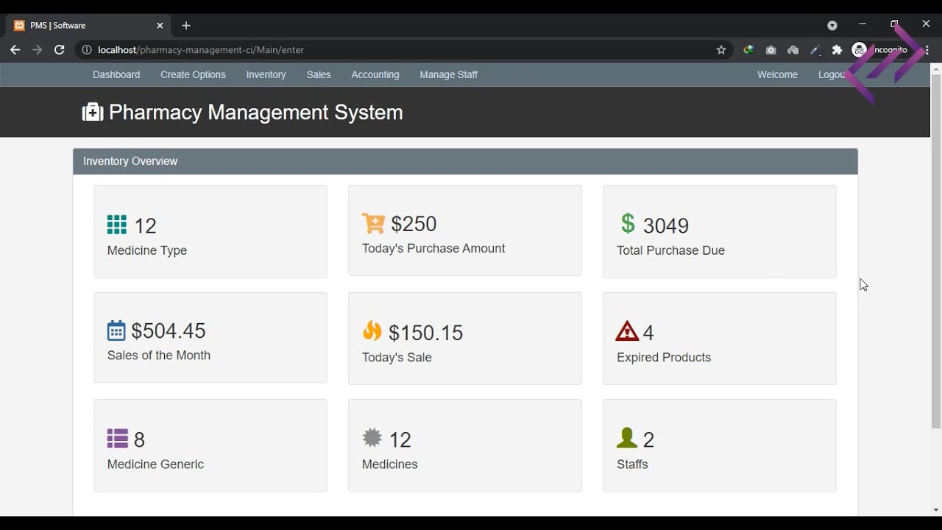
Task: Click the Medicine Type grid icon
Action: pyautogui.click(x=117, y=225)
